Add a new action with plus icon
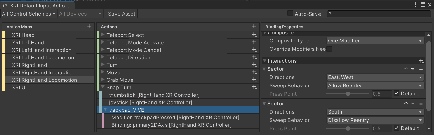The width and height of the screenshot is (434, 135). (254, 26)
